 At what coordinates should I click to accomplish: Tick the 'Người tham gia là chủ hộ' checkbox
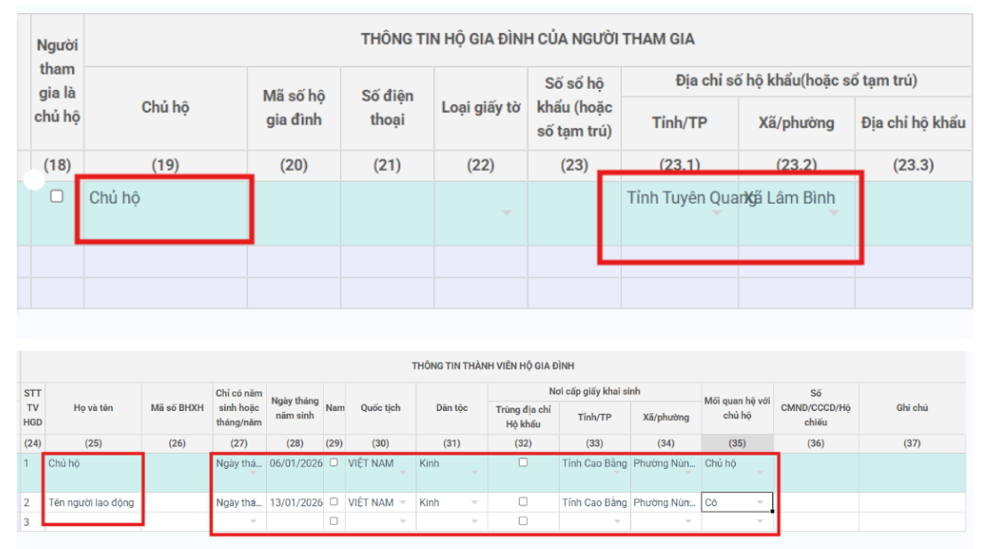57,197
